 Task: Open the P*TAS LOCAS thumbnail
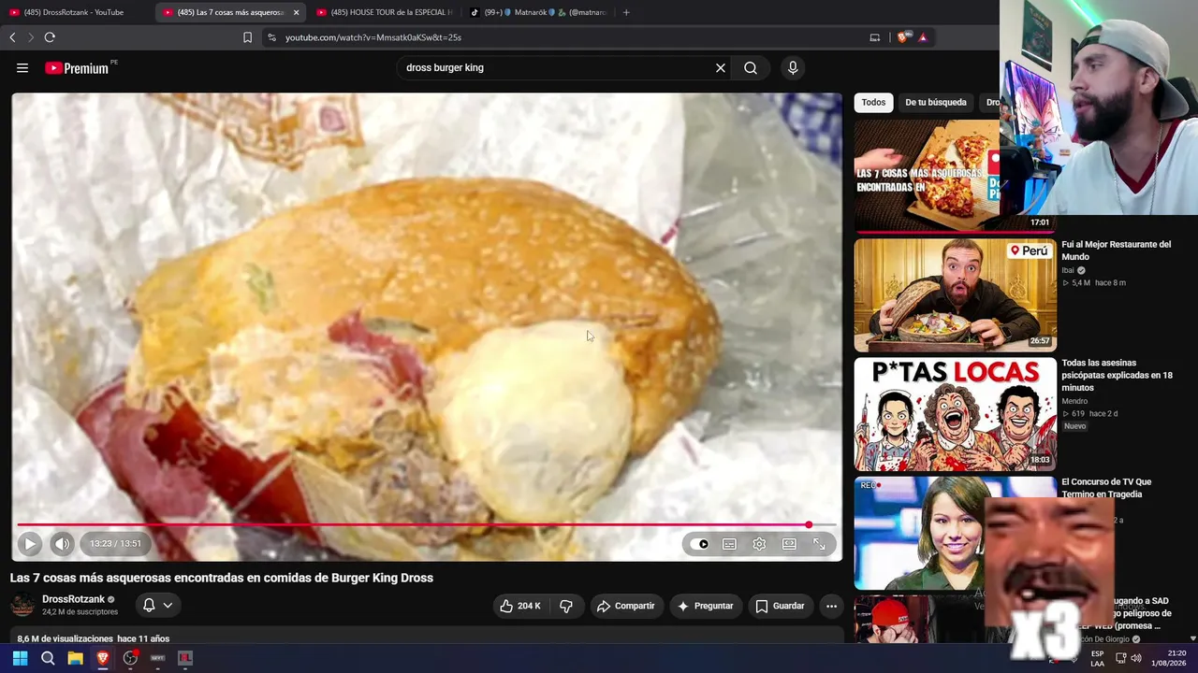(x=955, y=413)
